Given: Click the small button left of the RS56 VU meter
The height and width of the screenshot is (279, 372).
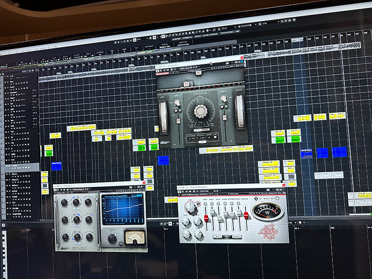Looking at the screenshot, I should (121, 244).
